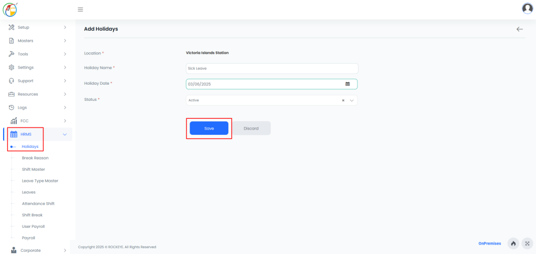Open Leave Type Master page
This screenshot has height=254, width=536.
pyautogui.click(x=40, y=181)
